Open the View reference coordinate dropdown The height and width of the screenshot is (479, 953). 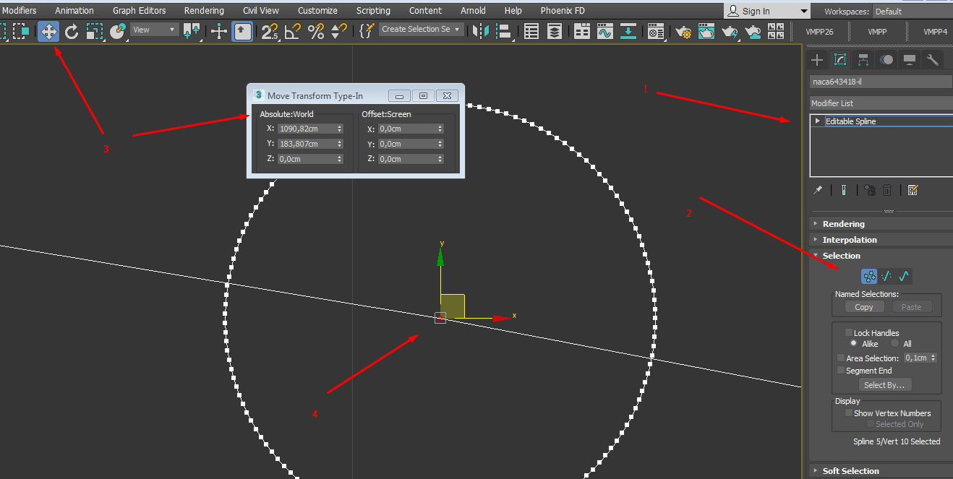click(155, 30)
